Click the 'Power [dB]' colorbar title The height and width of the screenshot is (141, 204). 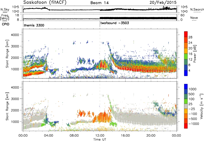[x=195, y=54]
